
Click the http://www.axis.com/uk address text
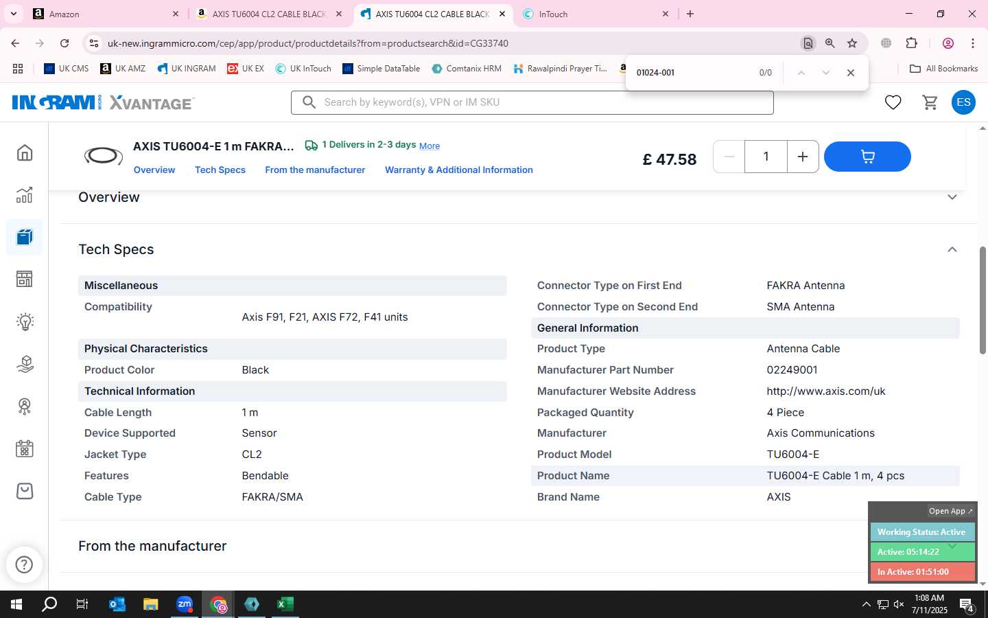pyautogui.click(x=826, y=391)
